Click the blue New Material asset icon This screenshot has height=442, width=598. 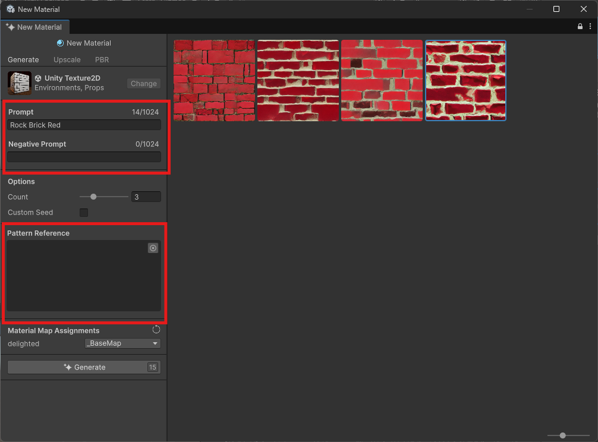click(60, 43)
